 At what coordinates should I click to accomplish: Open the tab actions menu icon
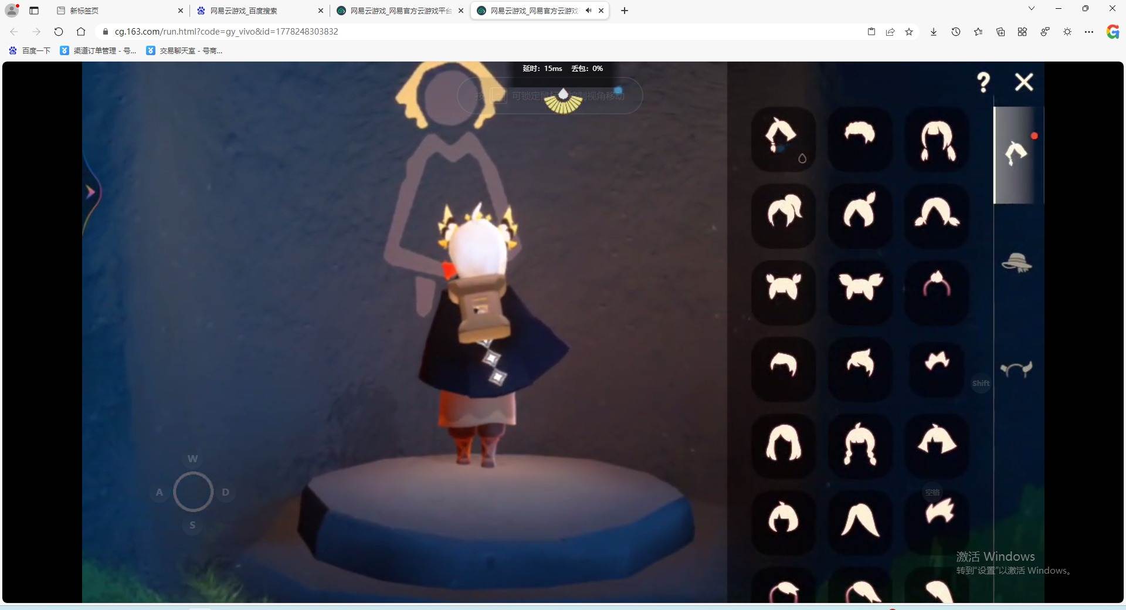pos(34,11)
